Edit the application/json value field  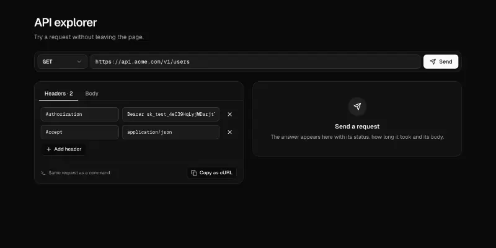[171, 132]
